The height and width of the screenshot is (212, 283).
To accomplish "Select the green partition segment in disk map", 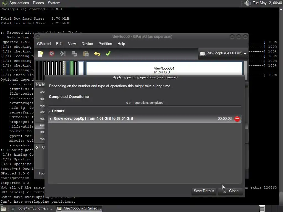I will tap(72, 68).
